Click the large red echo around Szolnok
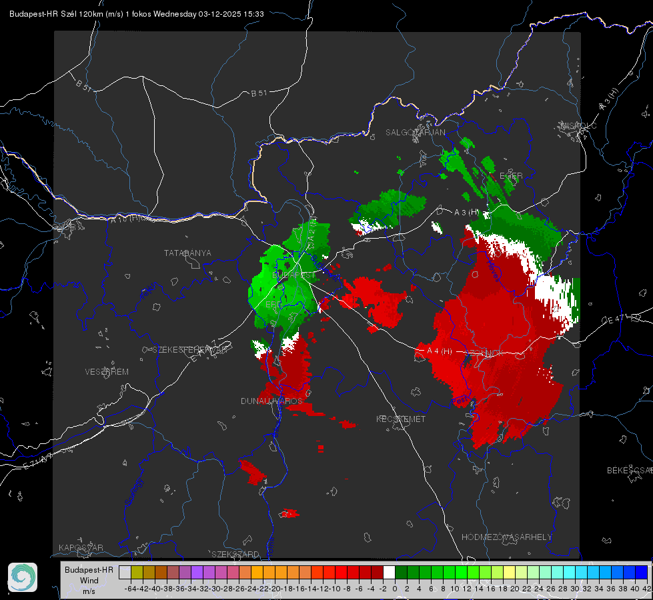 [496, 345]
